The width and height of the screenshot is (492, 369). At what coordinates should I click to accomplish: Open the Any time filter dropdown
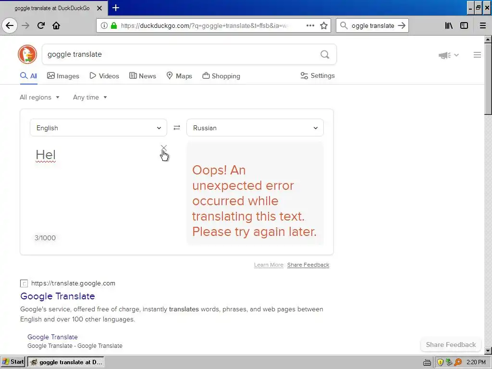click(x=90, y=97)
